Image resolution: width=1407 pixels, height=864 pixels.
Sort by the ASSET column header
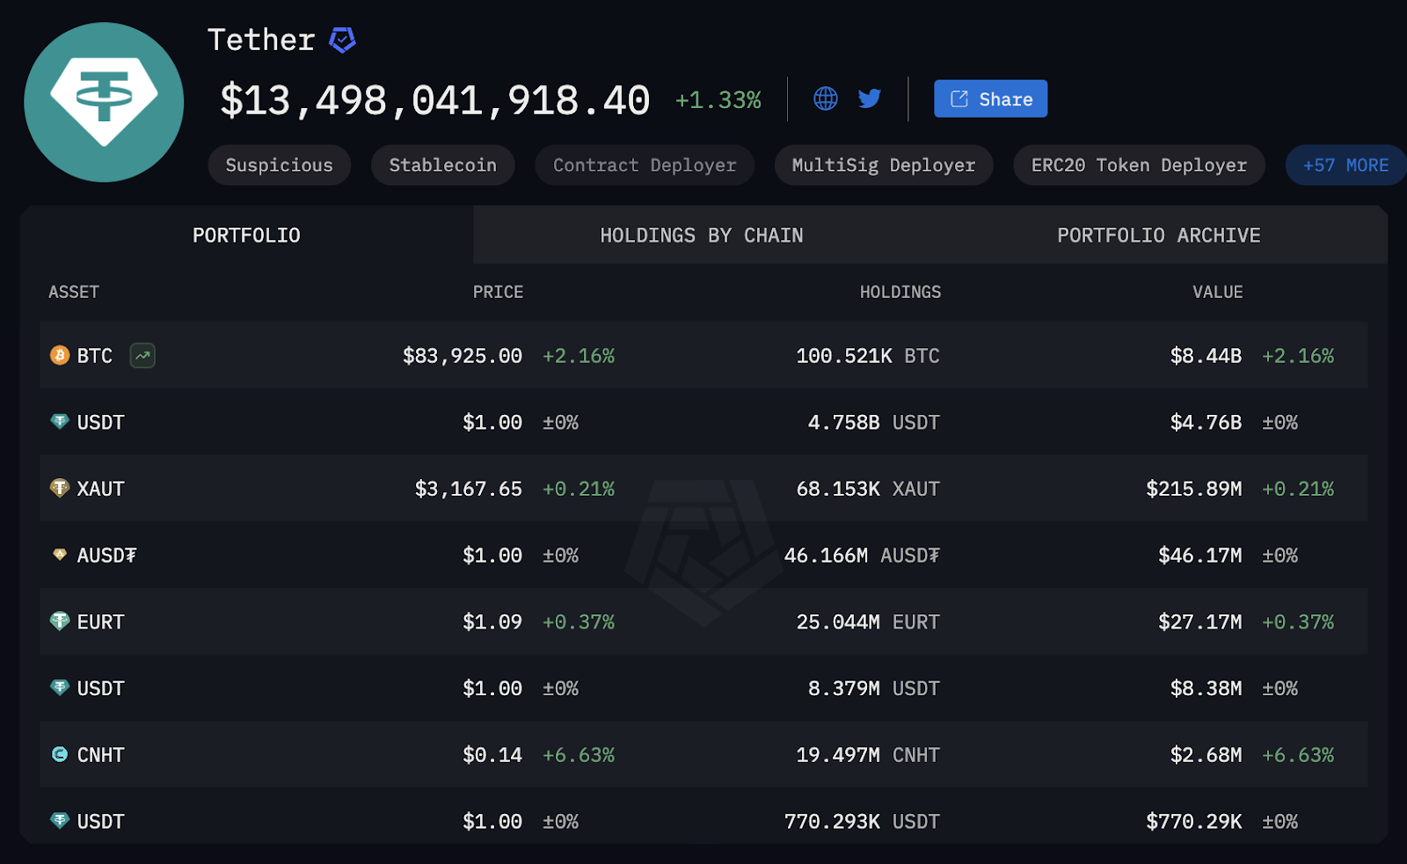[74, 292]
